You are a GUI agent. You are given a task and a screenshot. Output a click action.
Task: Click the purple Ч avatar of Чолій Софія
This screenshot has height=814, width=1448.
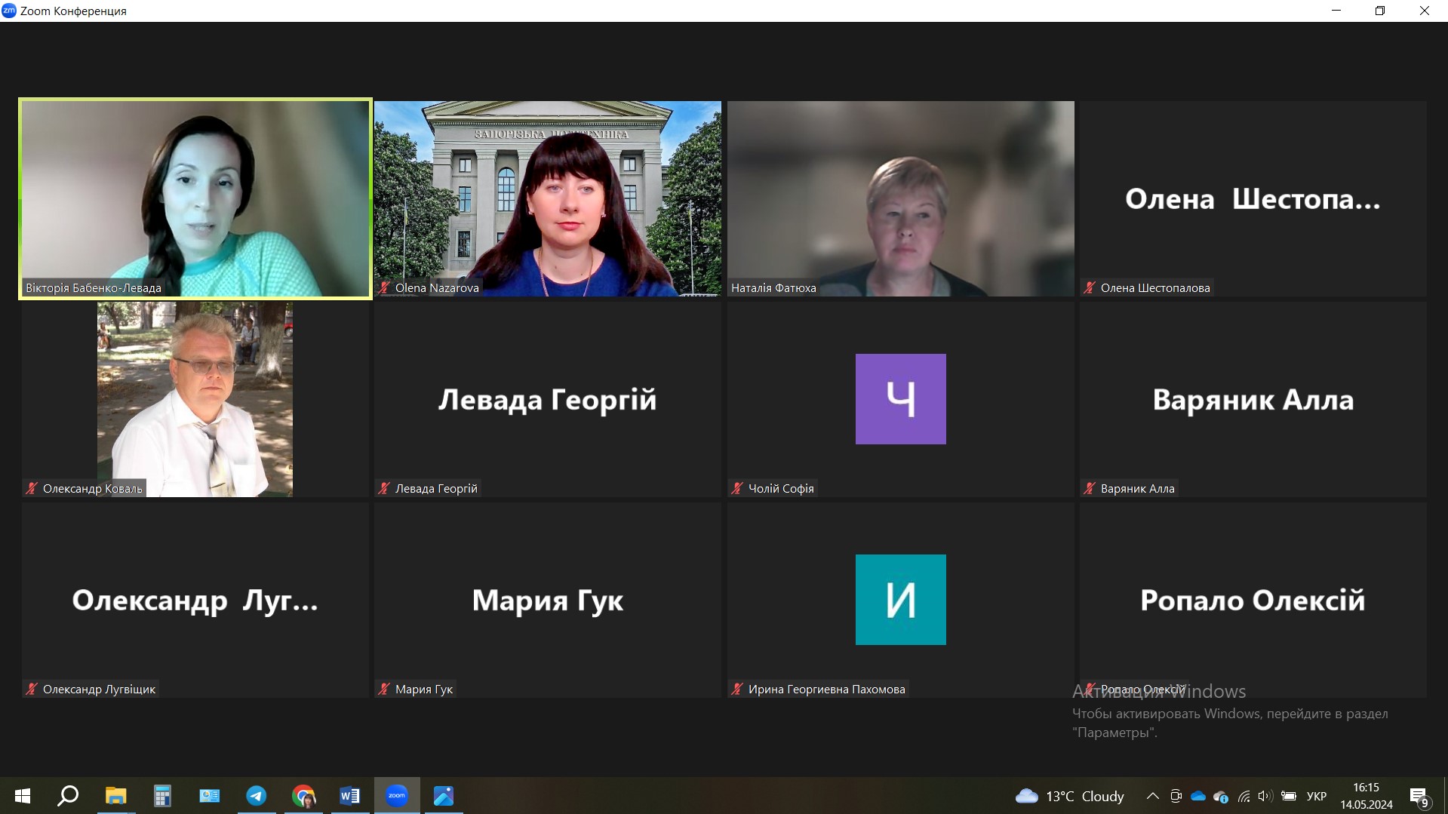tap(900, 398)
